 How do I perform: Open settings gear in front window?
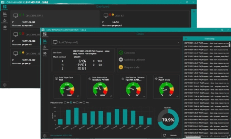pos(45,136)
